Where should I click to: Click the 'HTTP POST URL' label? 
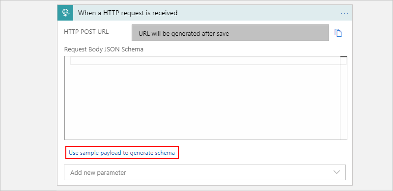coord(86,32)
